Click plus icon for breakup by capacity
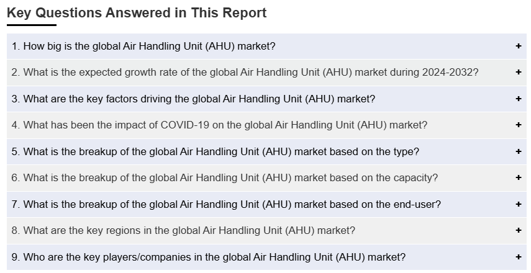 (x=518, y=178)
